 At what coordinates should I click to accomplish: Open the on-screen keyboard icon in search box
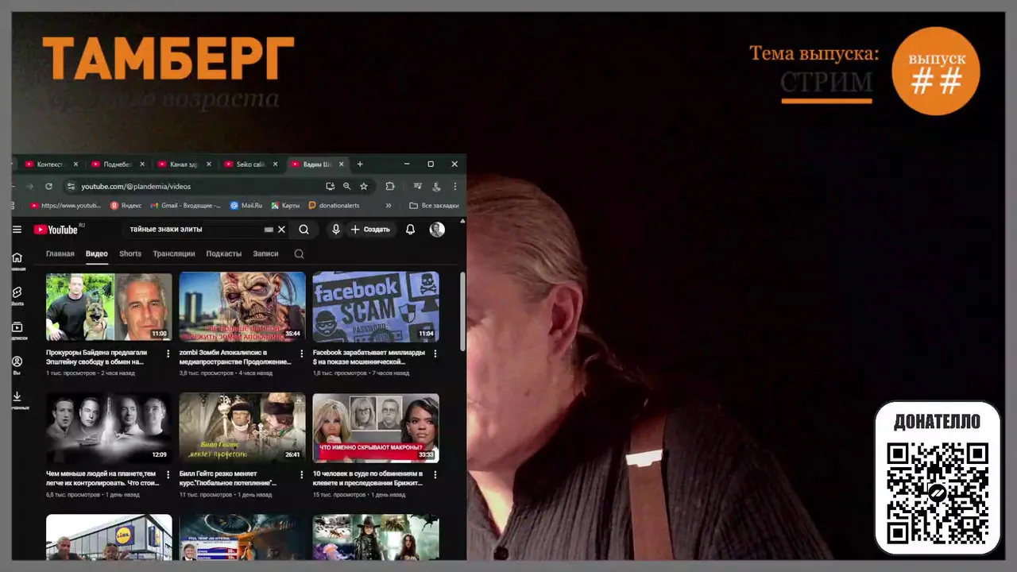point(269,230)
